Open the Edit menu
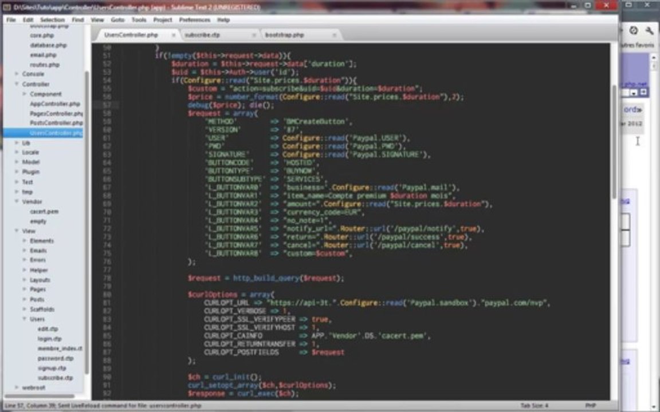This screenshot has height=412, width=660. (x=27, y=20)
